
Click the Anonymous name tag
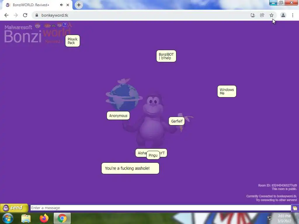click(x=118, y=116)
